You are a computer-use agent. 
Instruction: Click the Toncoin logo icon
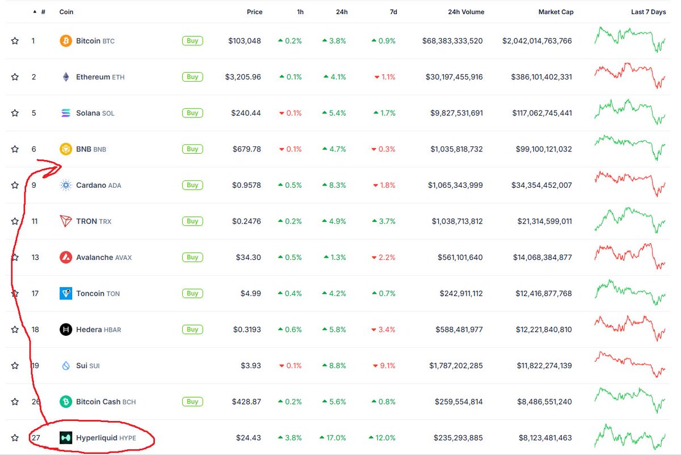(x=66, y=293)
